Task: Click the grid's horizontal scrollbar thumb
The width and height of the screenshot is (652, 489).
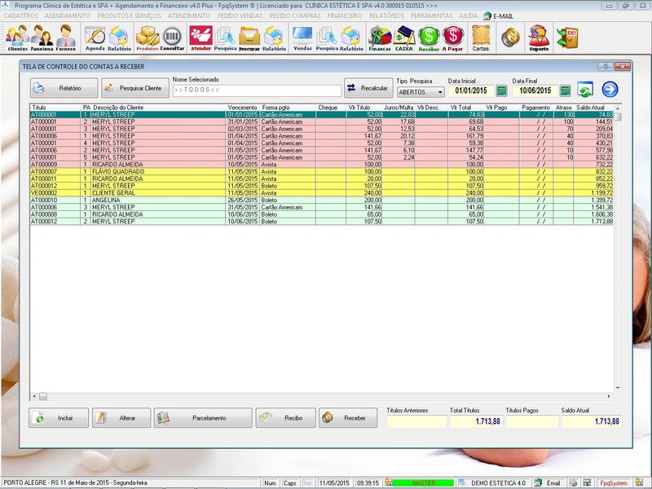Action: tap(43, 396)
